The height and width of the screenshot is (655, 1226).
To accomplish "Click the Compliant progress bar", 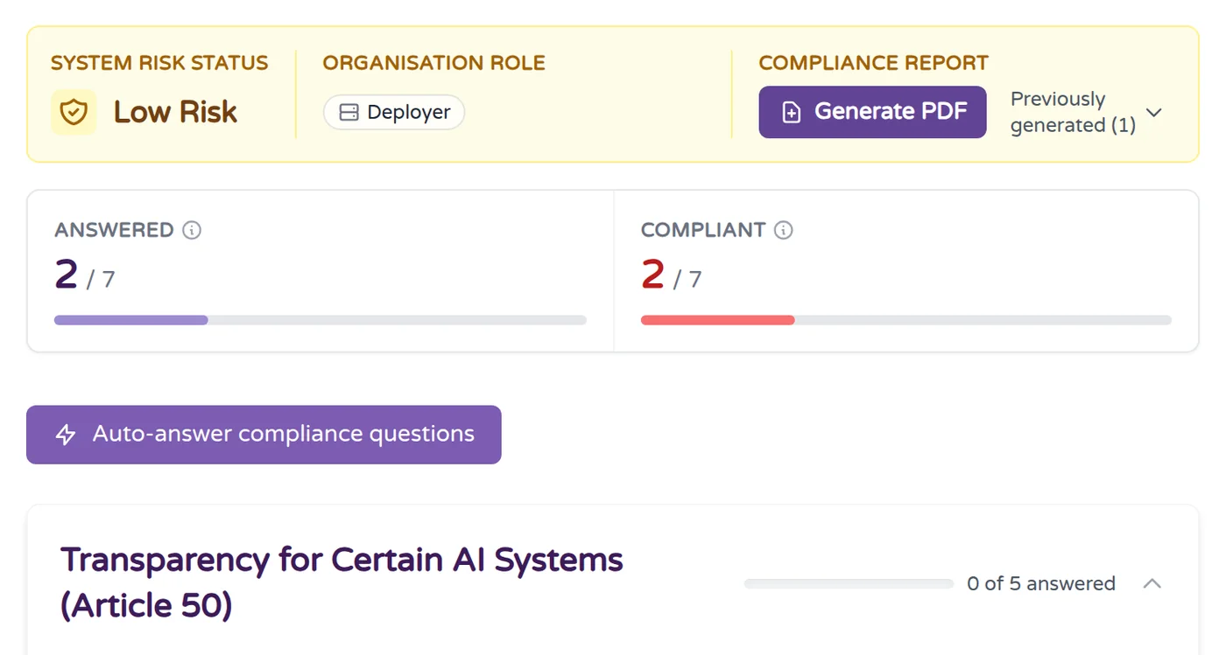I will pyautogui.click(x=906, y=320).
